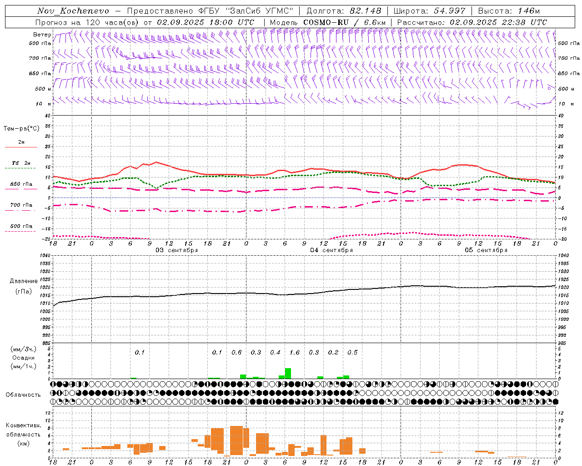The height and width of the screenshot is (466, 582).
Task: Click the "(мм/3ч.)" precipitation unit label
Action: [x=24, y=349]
